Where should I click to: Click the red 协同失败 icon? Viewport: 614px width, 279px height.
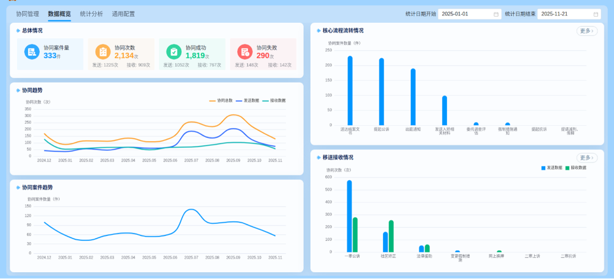(x=244, y=52)
